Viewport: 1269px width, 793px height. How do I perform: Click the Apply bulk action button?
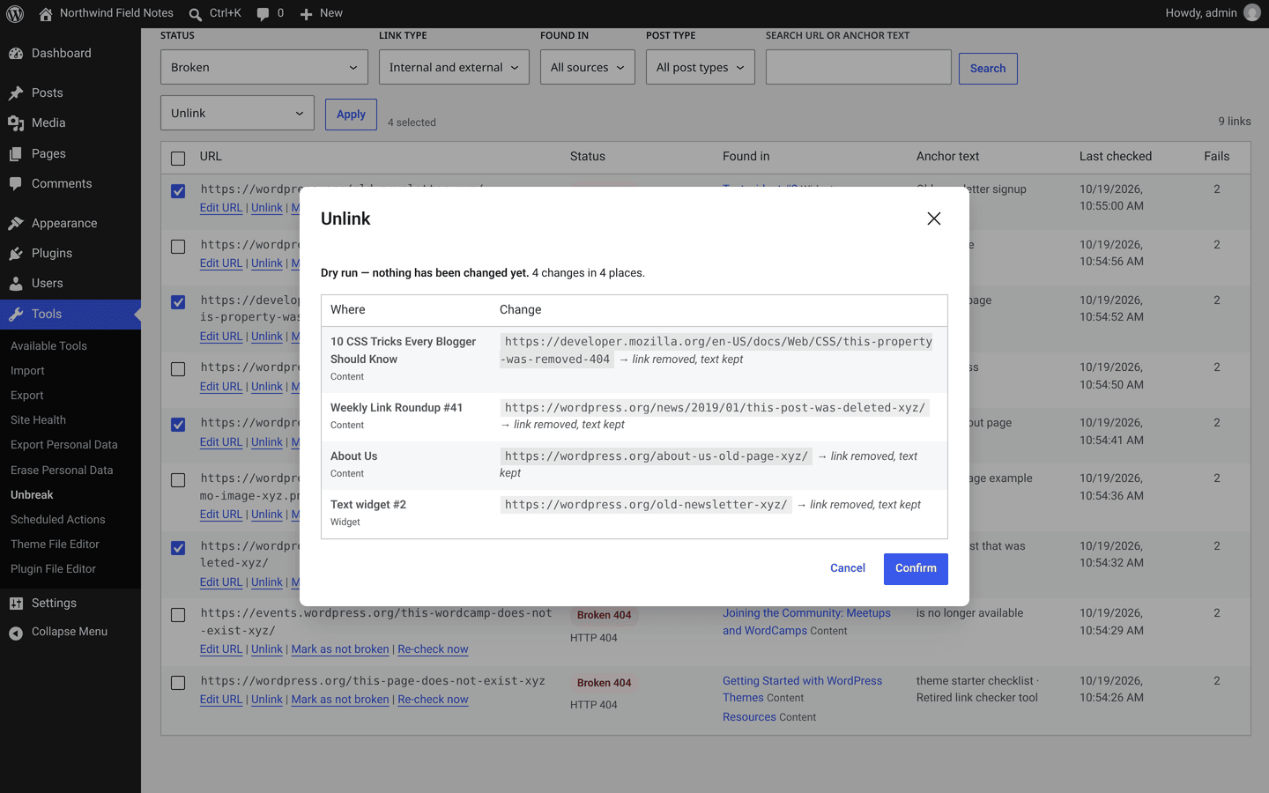tap(351, 114)
